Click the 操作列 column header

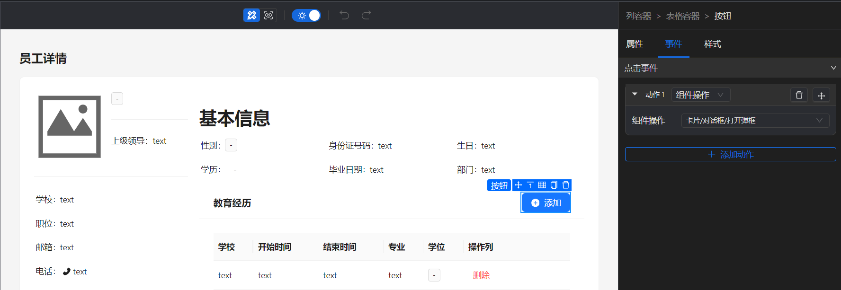[481, 247]
